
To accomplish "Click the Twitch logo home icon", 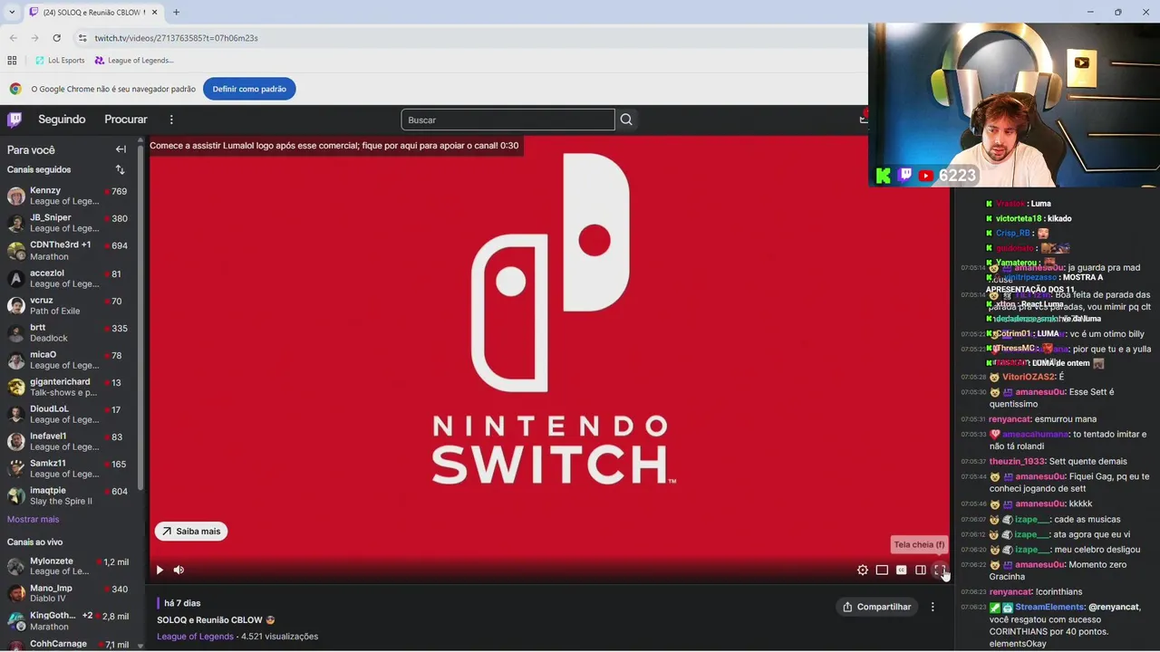I will (14, 120).
